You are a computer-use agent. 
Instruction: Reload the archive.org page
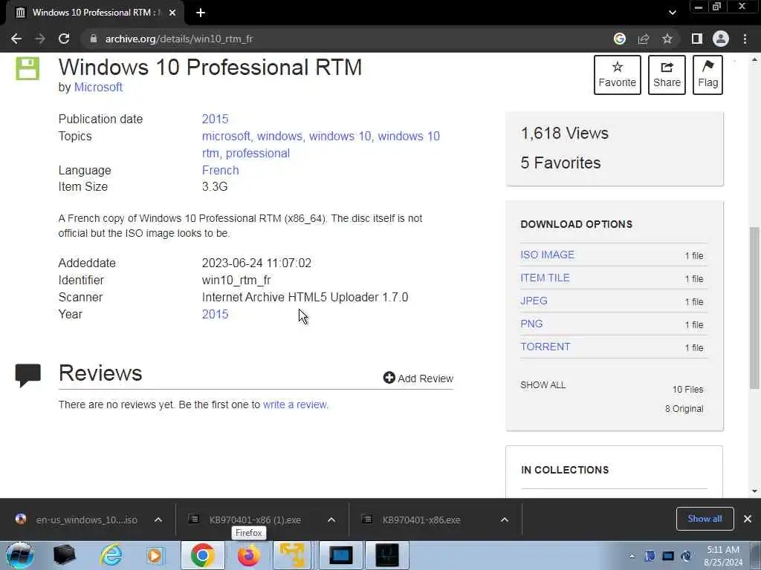tap(64, 39)
